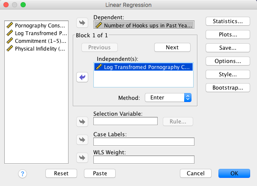Select Log Transfromed Pornography in Independent(s) box
Screen dimensions: 257x186
[x=143, y=67]
